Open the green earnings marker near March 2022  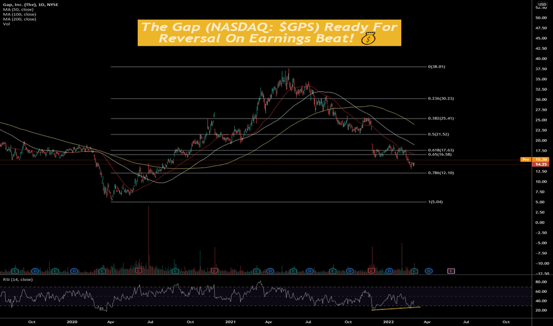pyautogui.click(x=414, y=271)
